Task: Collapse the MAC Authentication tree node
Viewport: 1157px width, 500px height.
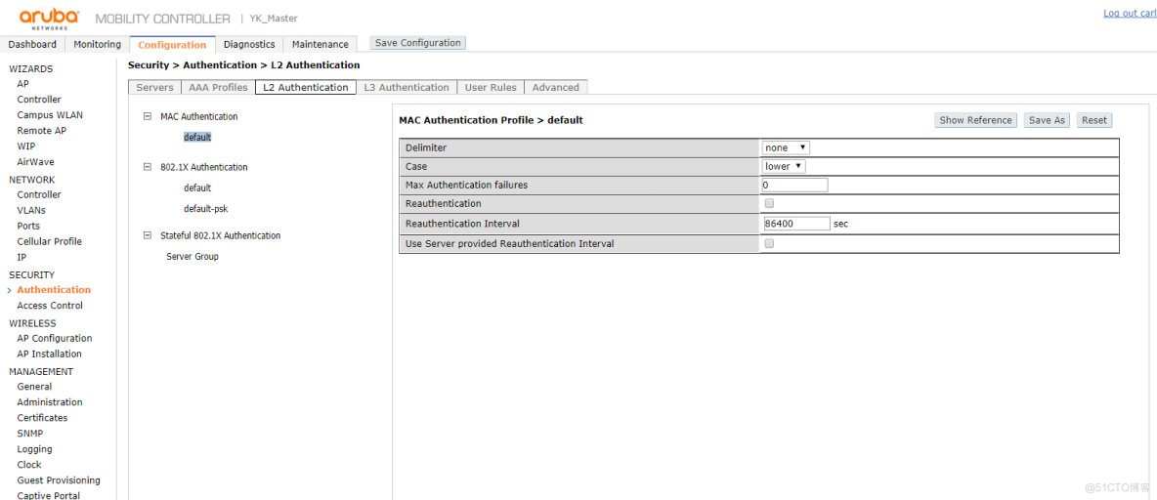Action: [x=148, y=116]
